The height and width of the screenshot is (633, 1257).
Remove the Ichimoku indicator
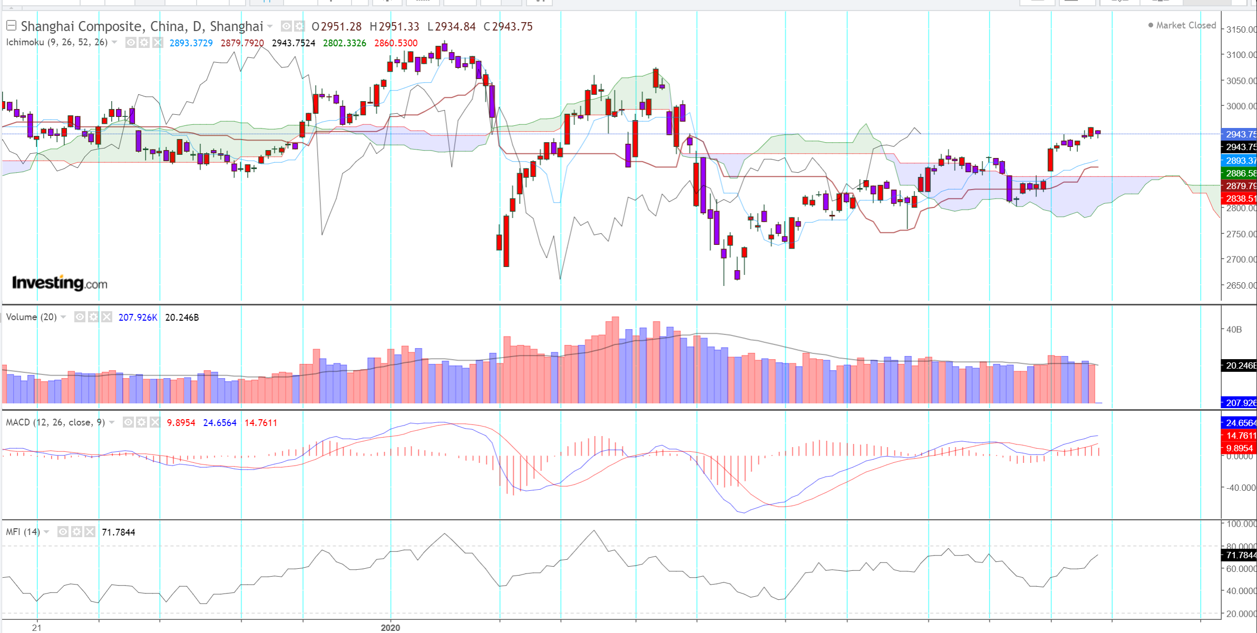pyautogui.click(x=158, y=43)
